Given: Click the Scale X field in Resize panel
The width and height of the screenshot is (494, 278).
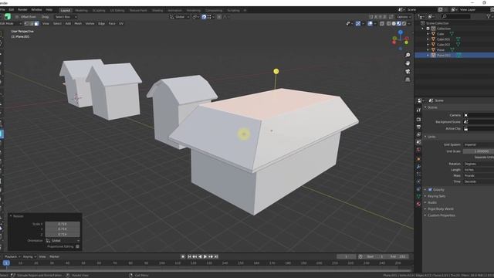Looking at the screenshot, I should point(63,224).
